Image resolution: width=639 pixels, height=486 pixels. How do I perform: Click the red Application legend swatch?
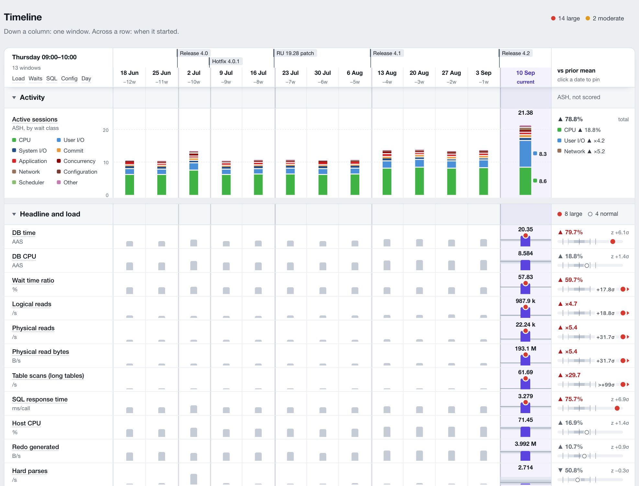14,161
